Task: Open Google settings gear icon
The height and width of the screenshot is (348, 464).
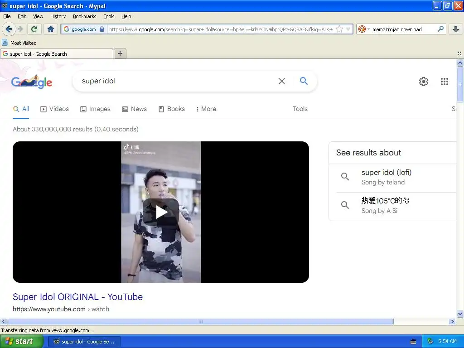Action: (424, 82)
